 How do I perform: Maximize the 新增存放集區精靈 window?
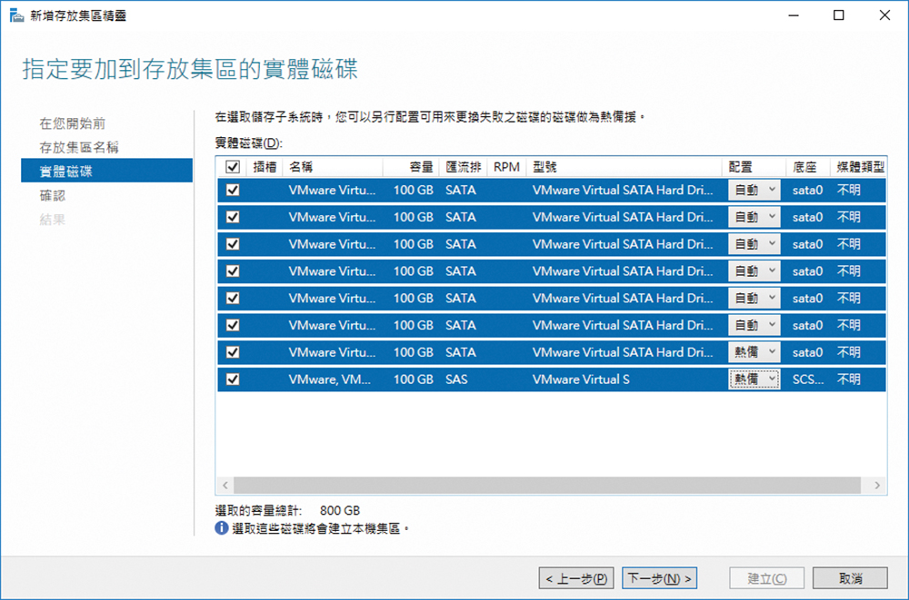(x=839, y=15)
